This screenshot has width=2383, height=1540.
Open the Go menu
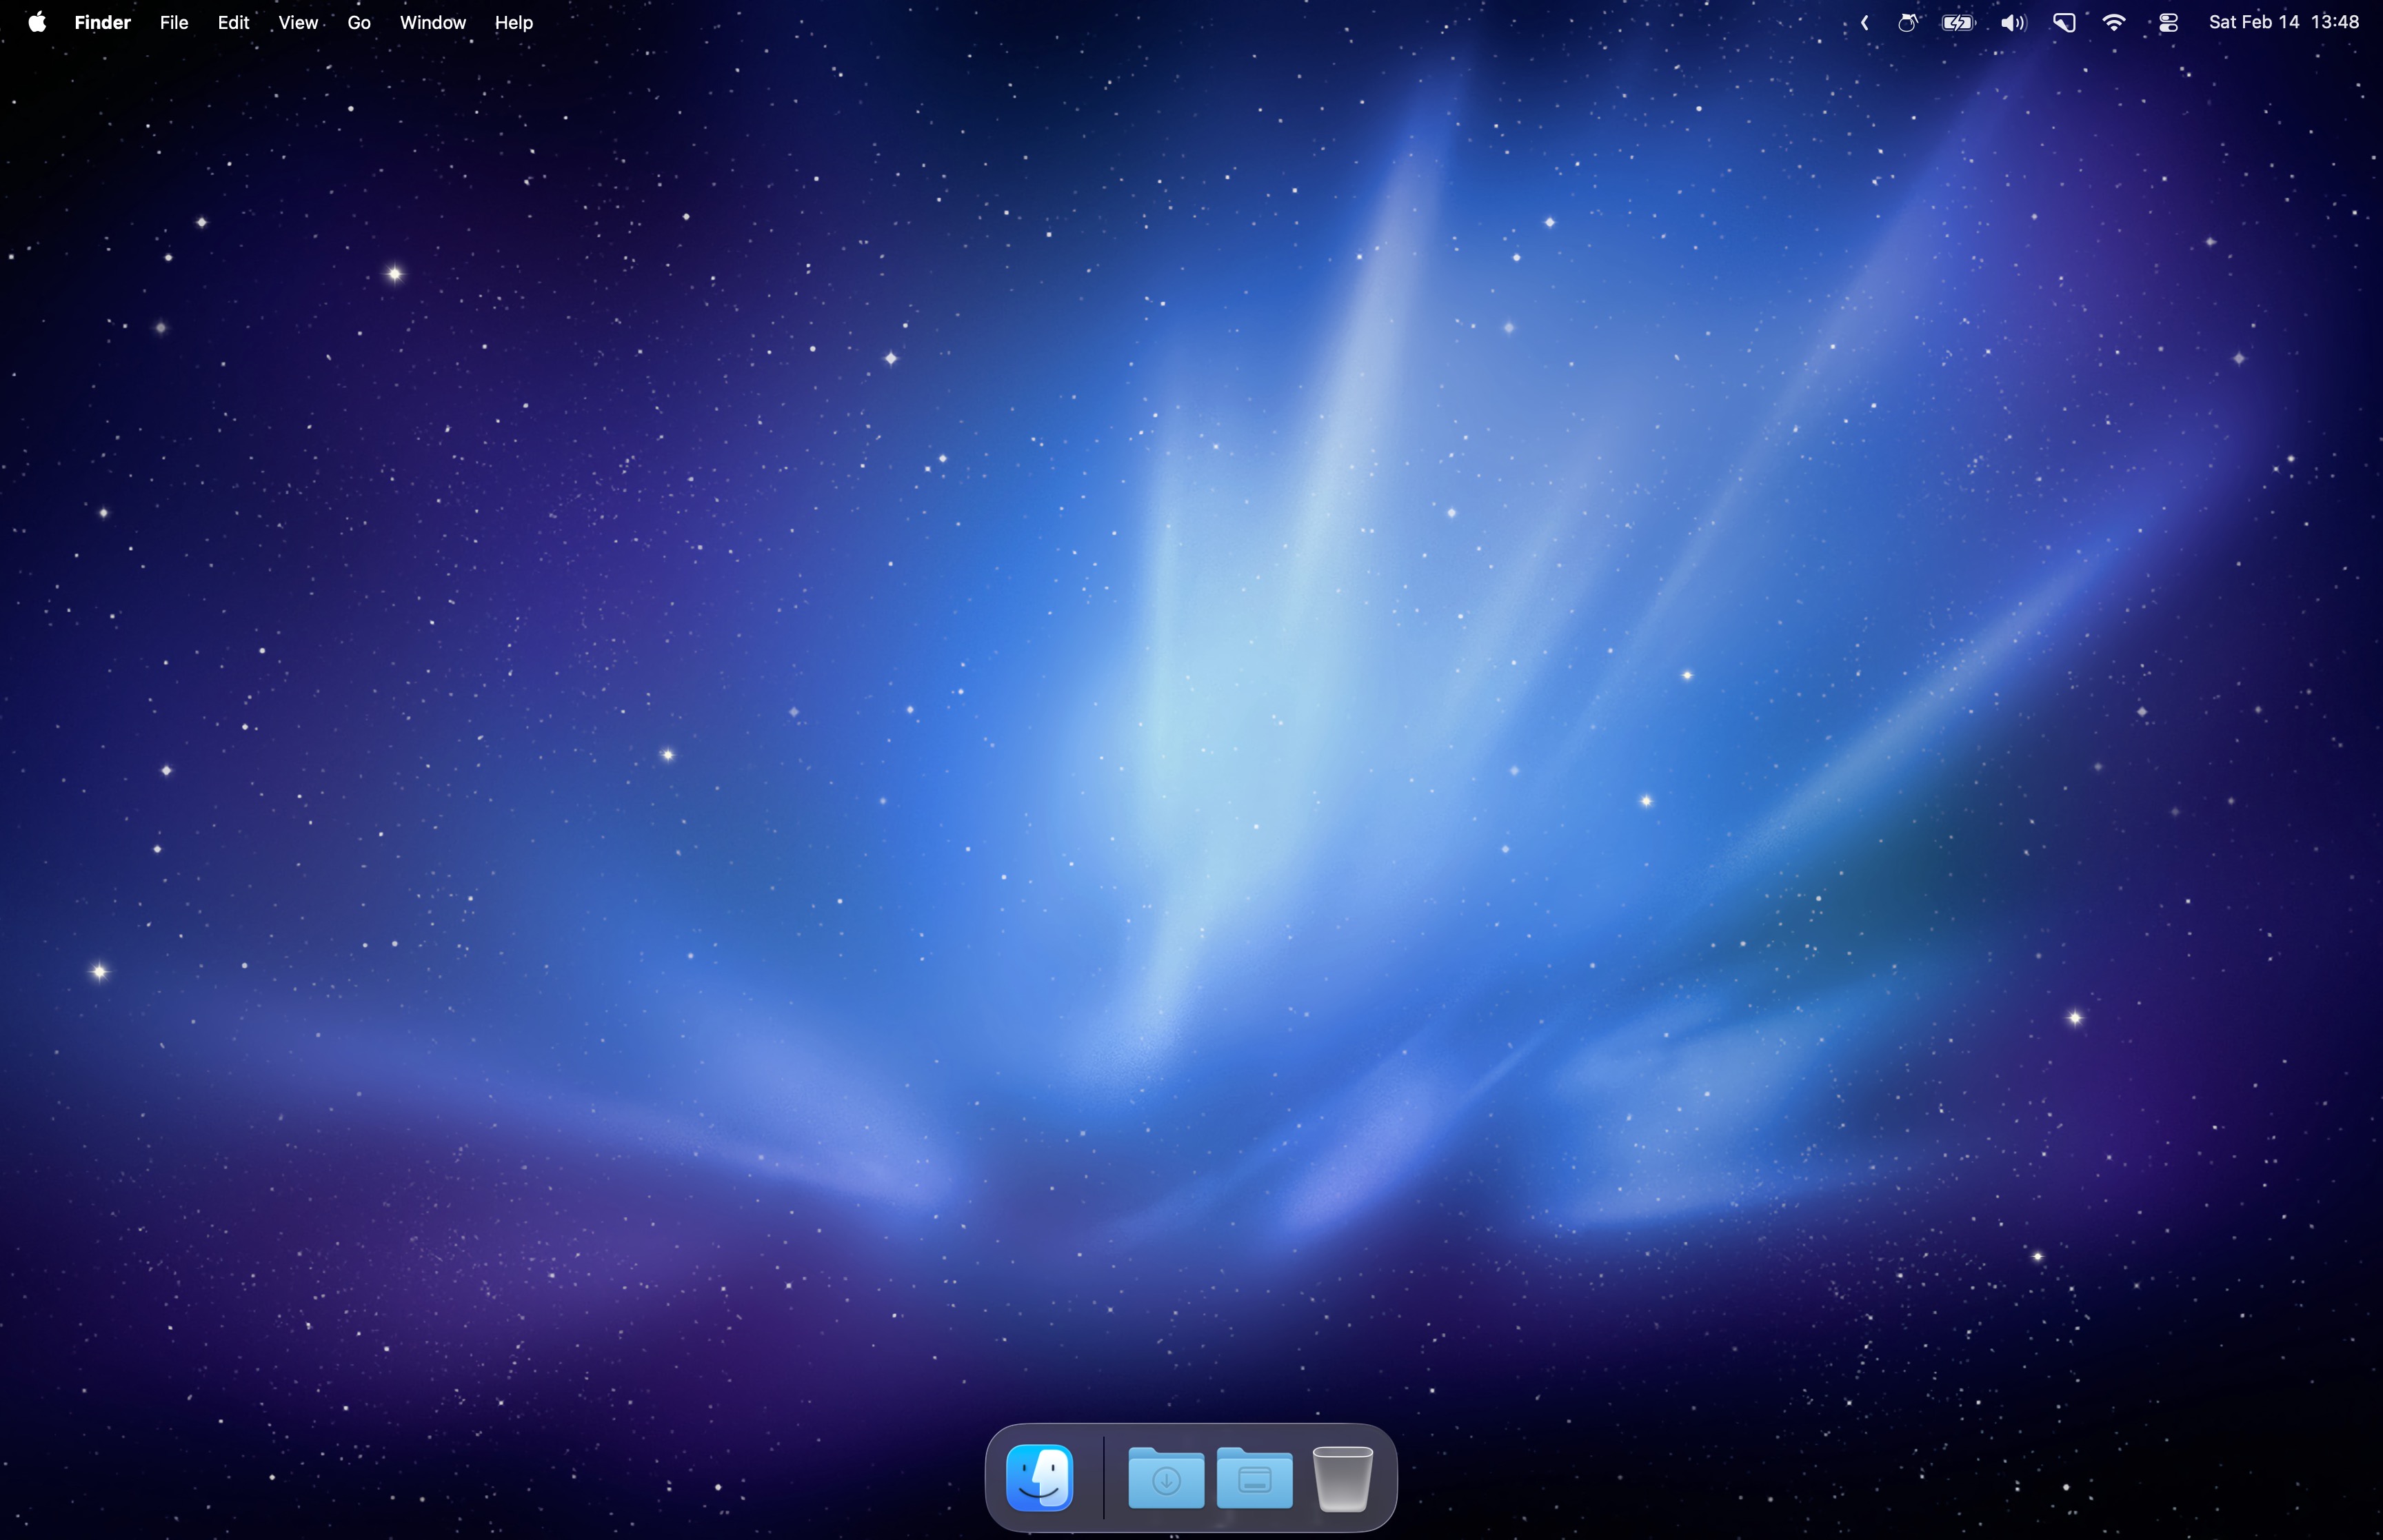[x=359, y=22]
